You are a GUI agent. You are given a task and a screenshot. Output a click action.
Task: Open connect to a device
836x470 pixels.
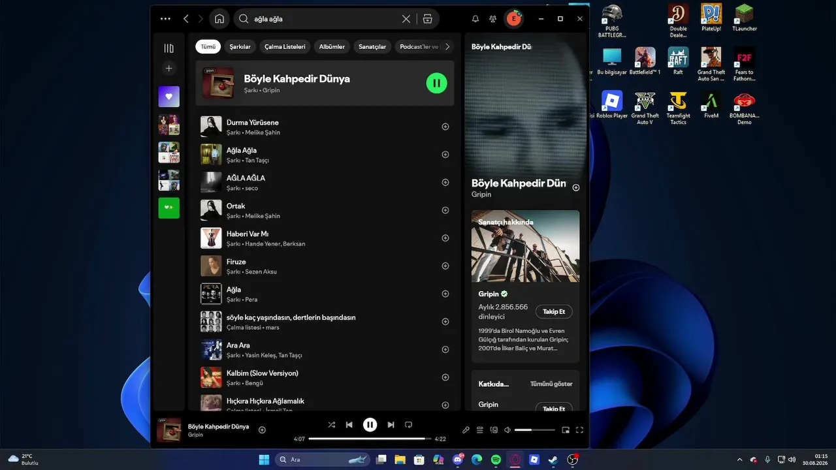click(x=494, y=430)
